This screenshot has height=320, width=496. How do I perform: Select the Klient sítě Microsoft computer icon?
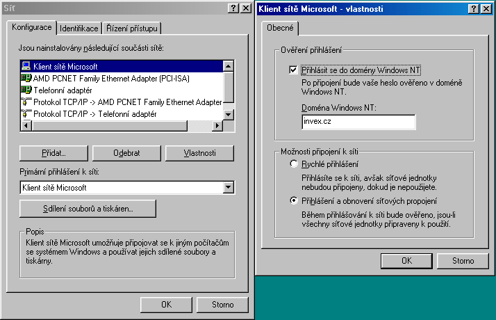pos(26,66)
